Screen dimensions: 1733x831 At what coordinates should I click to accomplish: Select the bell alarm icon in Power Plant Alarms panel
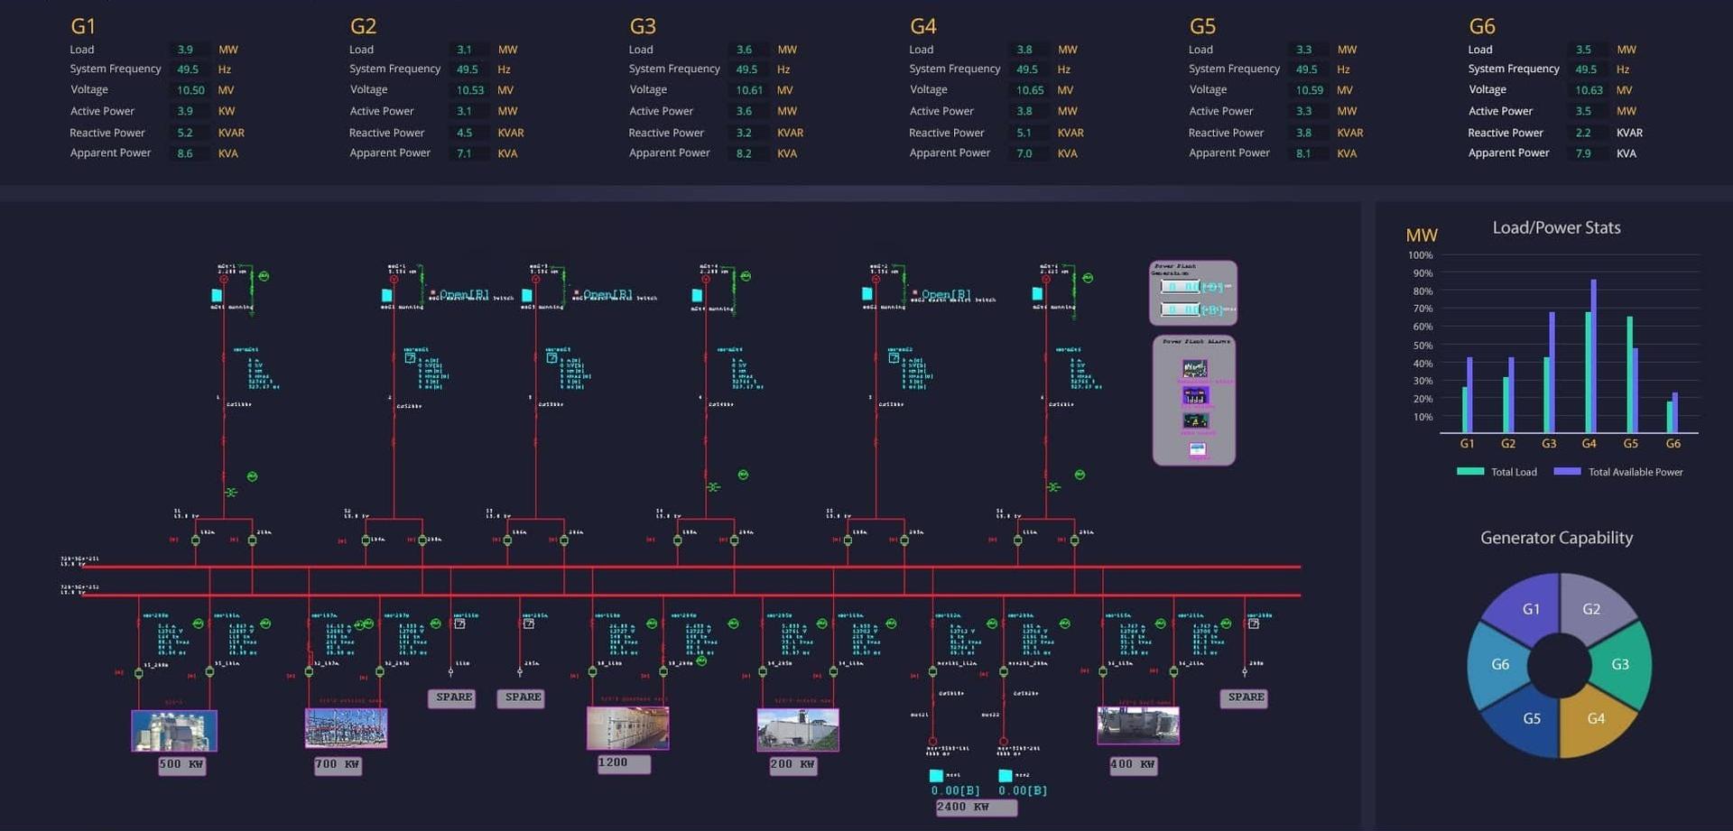pos(1195,420)
